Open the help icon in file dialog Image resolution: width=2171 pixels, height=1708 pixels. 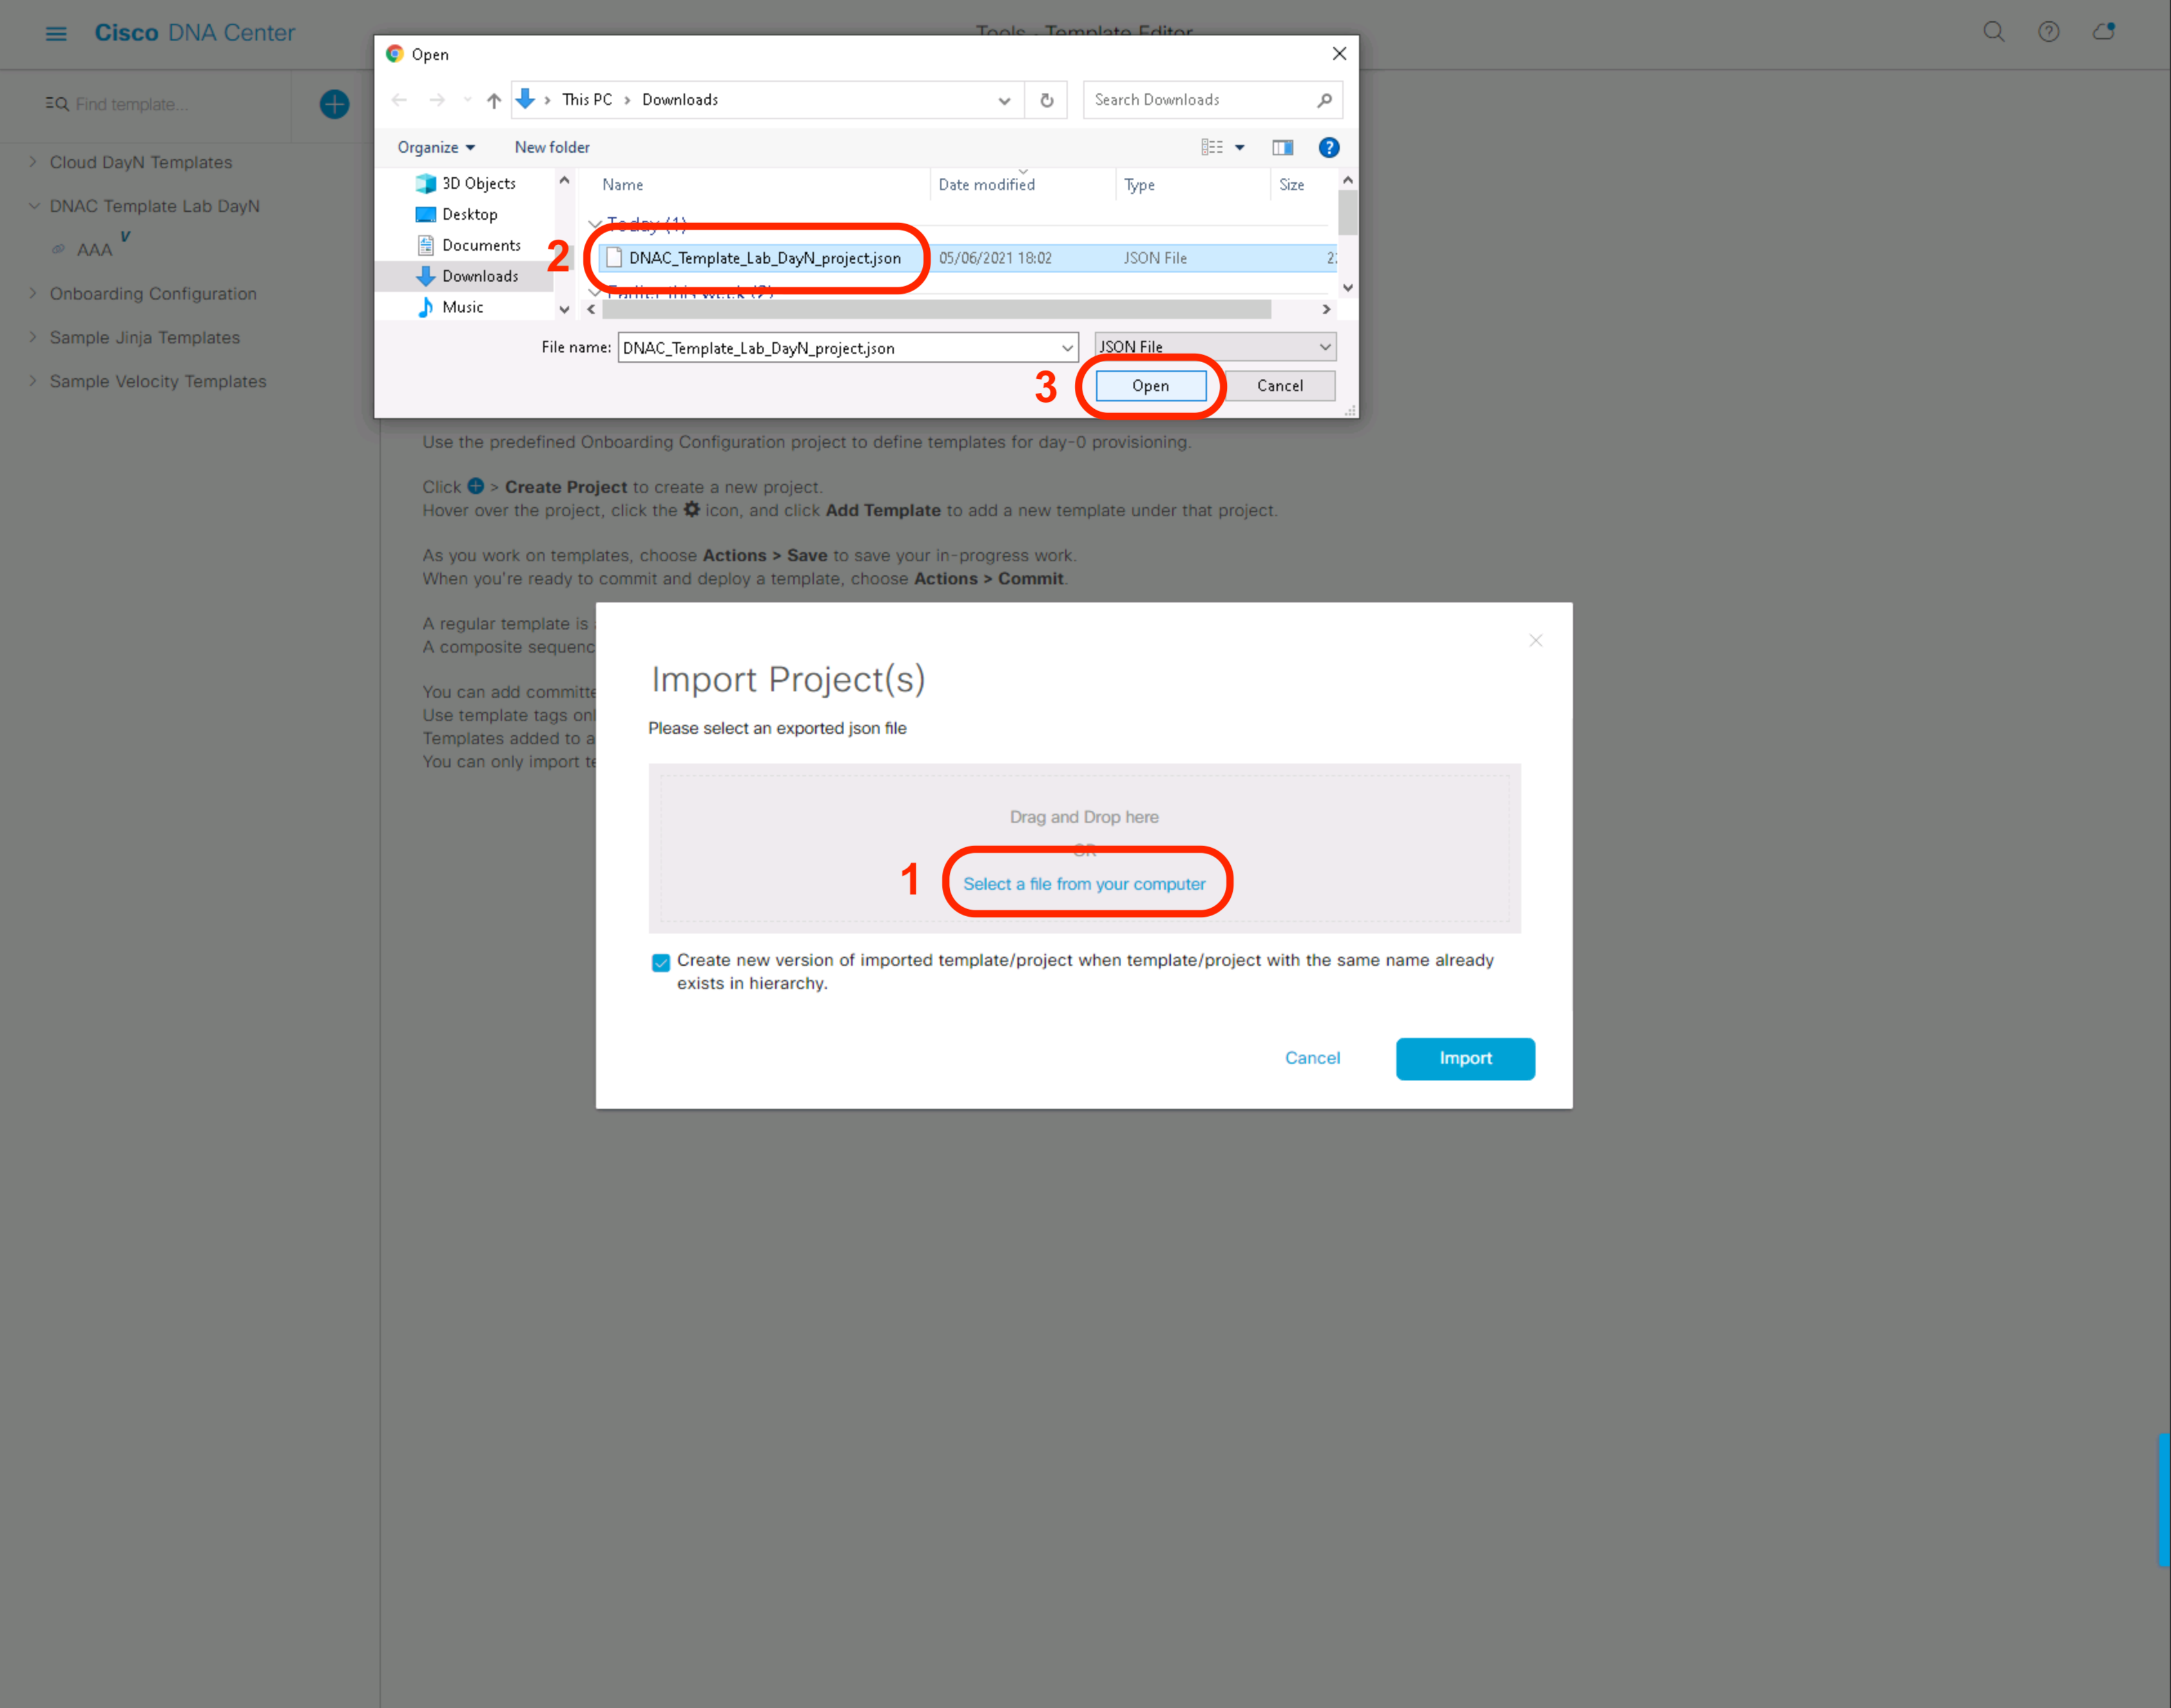pyautogui.click(x=1328, y=147)
